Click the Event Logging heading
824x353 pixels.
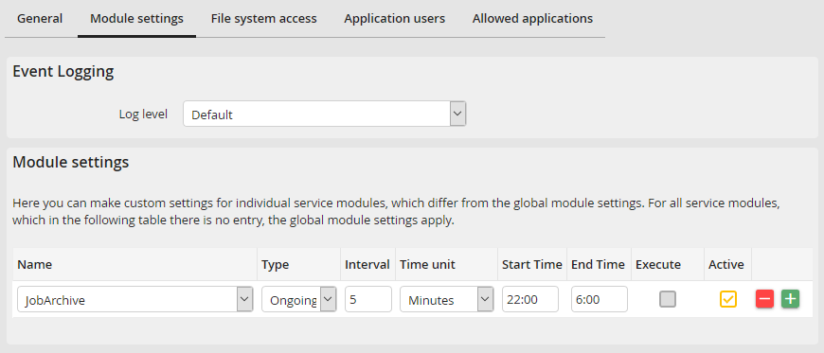[x=63, y=71]
